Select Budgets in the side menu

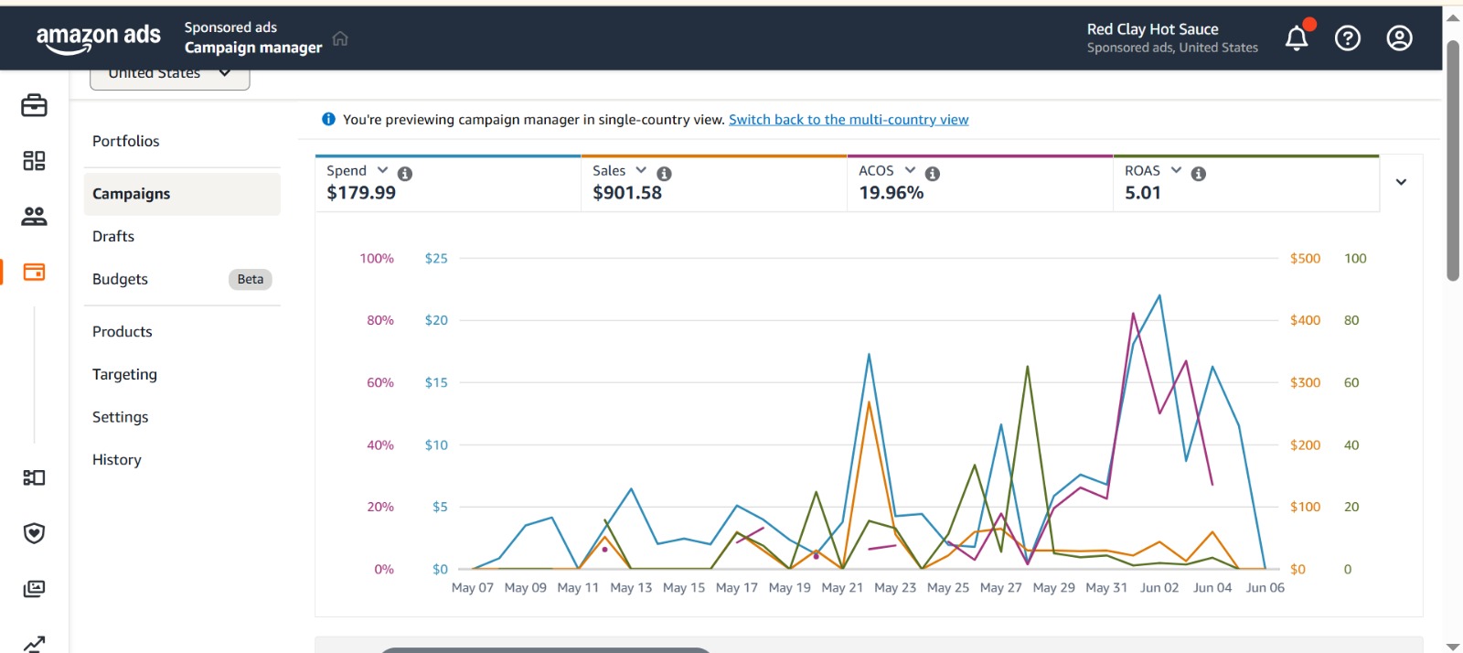coord(120,279)
